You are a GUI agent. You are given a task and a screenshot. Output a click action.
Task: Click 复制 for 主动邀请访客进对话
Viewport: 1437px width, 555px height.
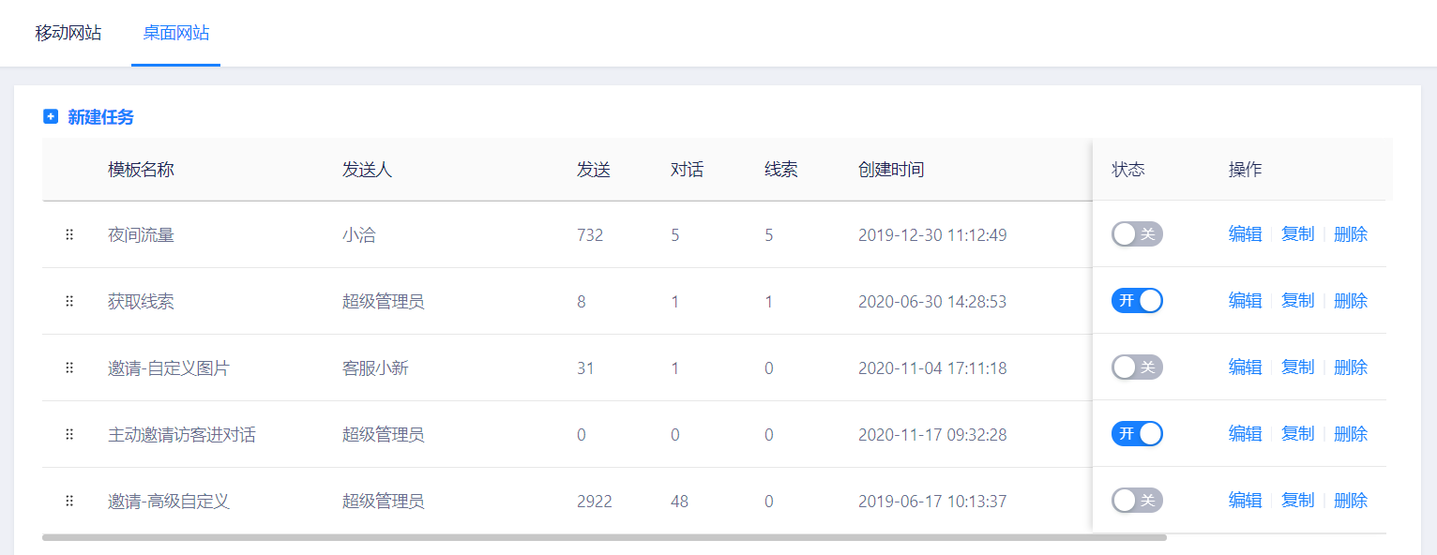tap(1298, 434)
